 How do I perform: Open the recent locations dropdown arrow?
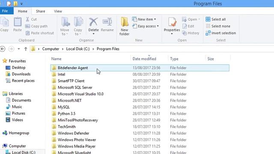pyautogui.click(x=19, y=49)
